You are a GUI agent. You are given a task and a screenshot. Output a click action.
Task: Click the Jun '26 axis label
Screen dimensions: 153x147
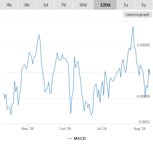[65, 129]
